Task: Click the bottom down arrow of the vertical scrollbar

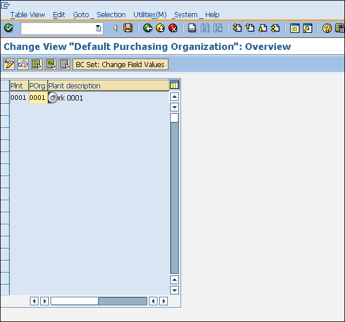Action: pos(174,290)
